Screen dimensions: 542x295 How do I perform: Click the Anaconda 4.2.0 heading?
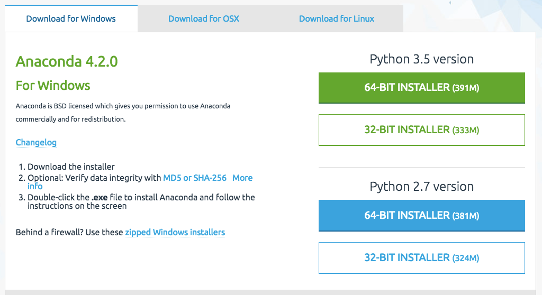click(67, 61)
